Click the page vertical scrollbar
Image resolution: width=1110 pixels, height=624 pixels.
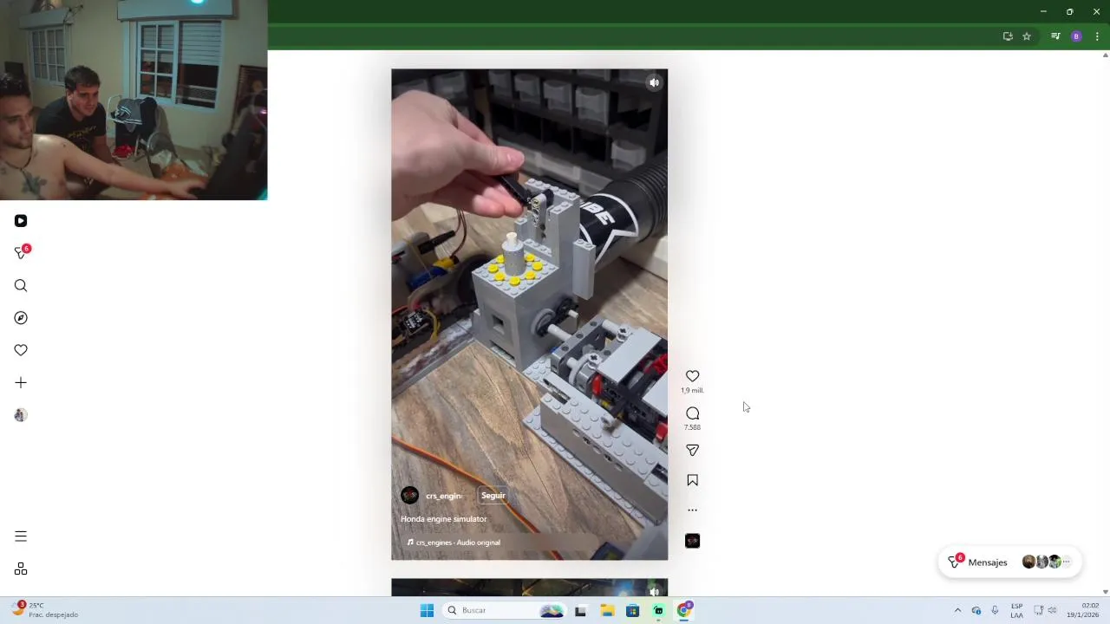coord(1105,323)
